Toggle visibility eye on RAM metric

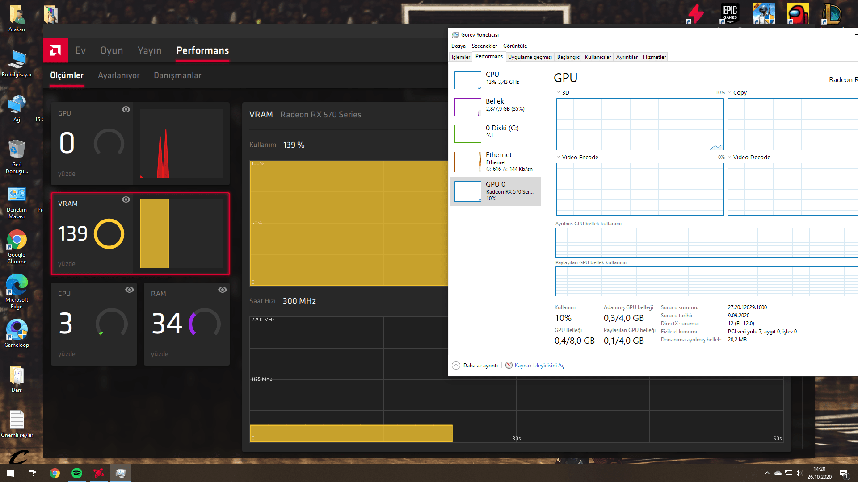(222, 290)
